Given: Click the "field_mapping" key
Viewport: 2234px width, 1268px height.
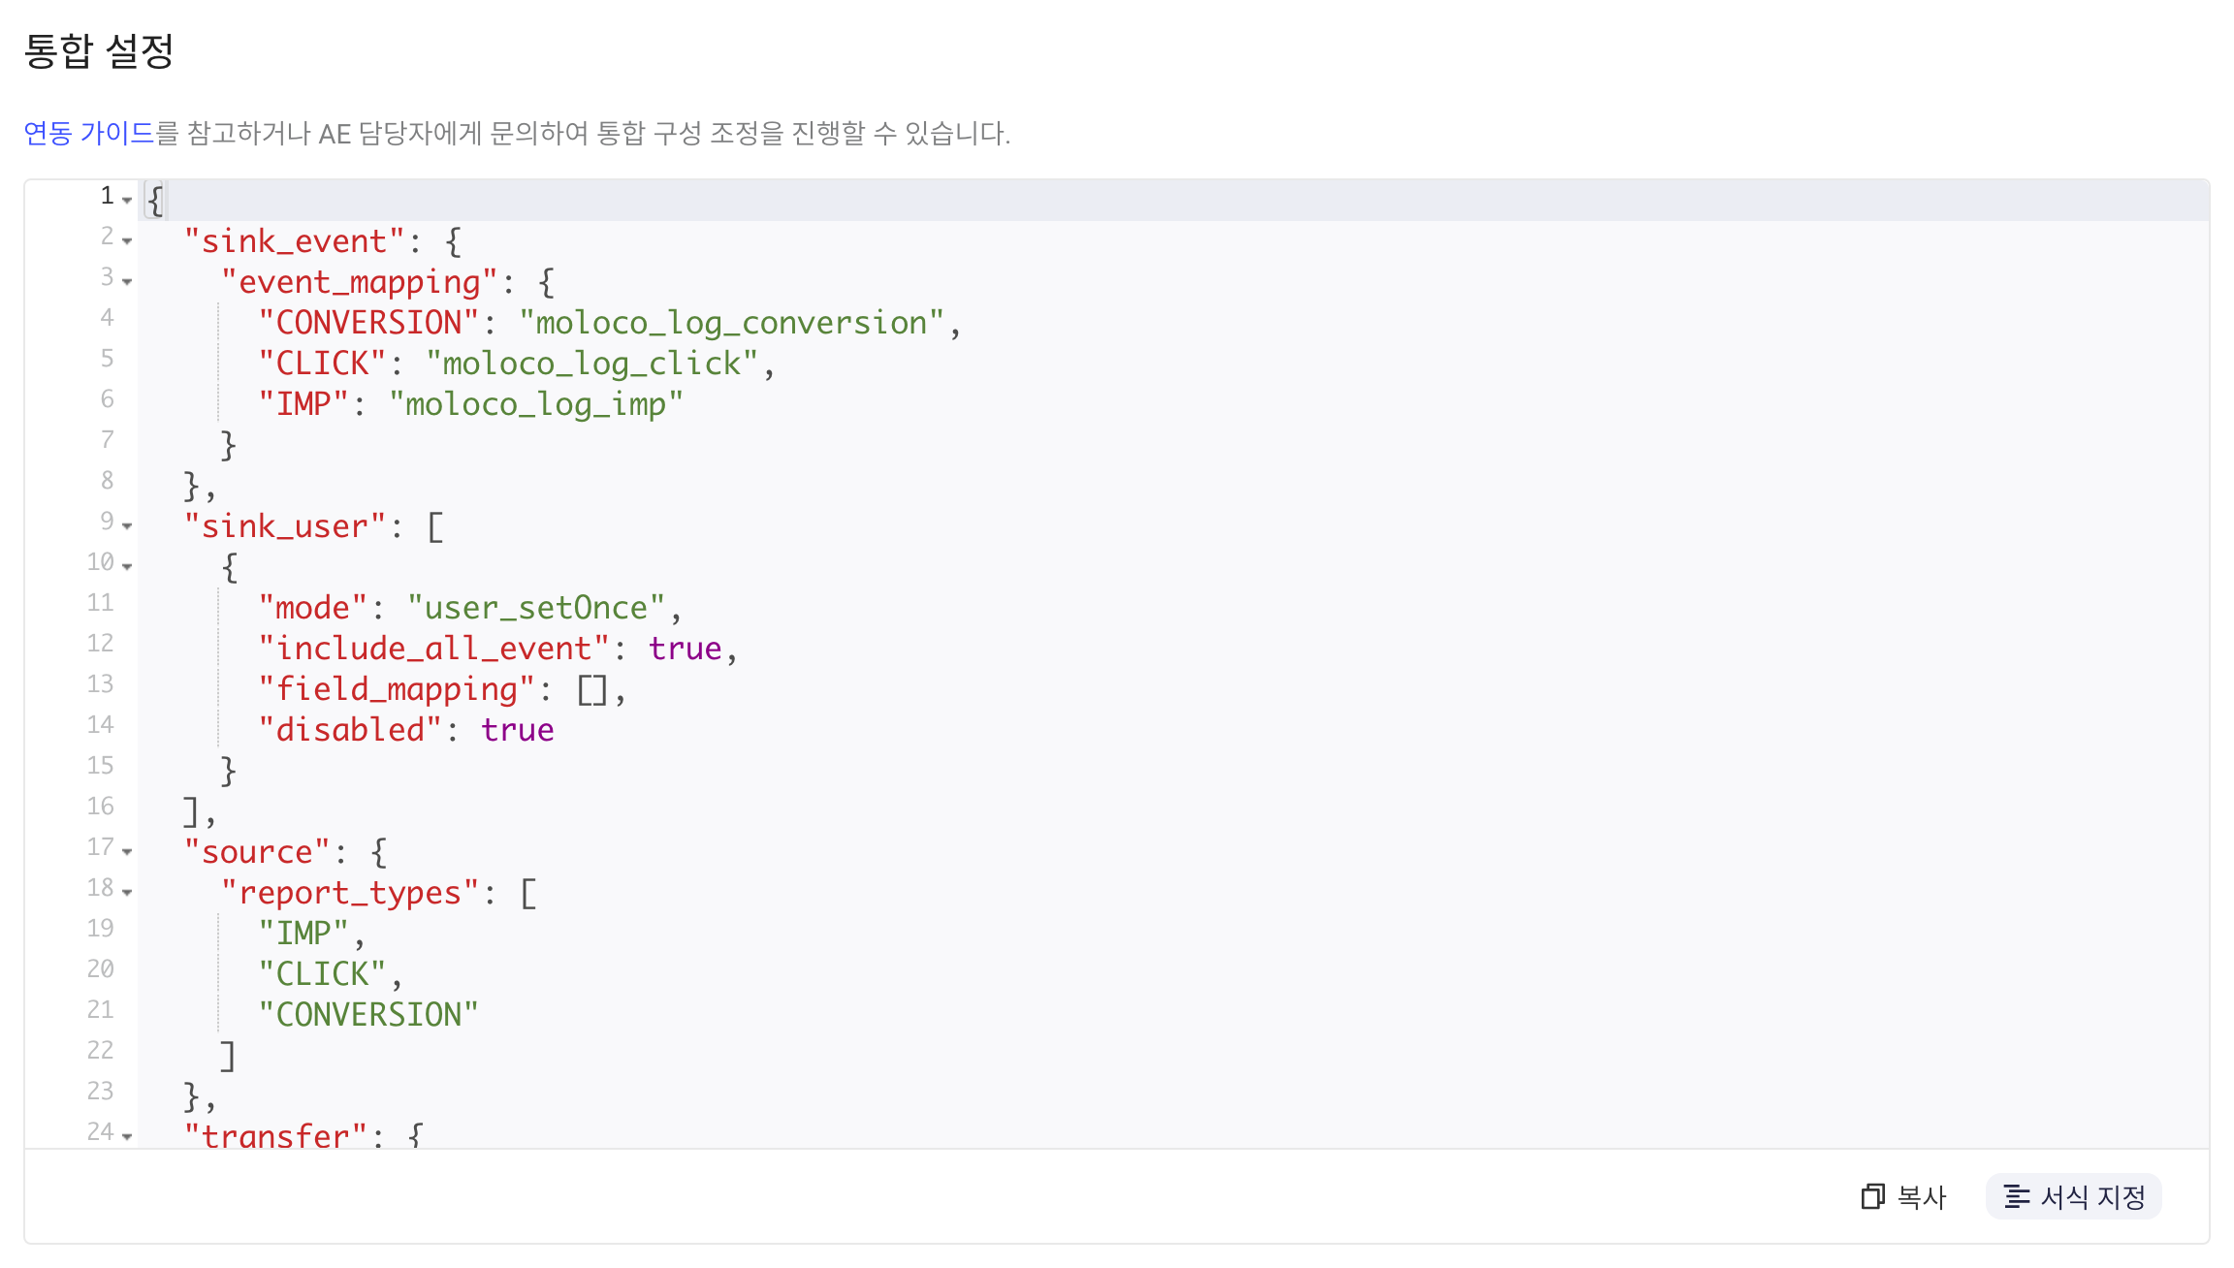Looking at the screenshot, I should [397, 689].
